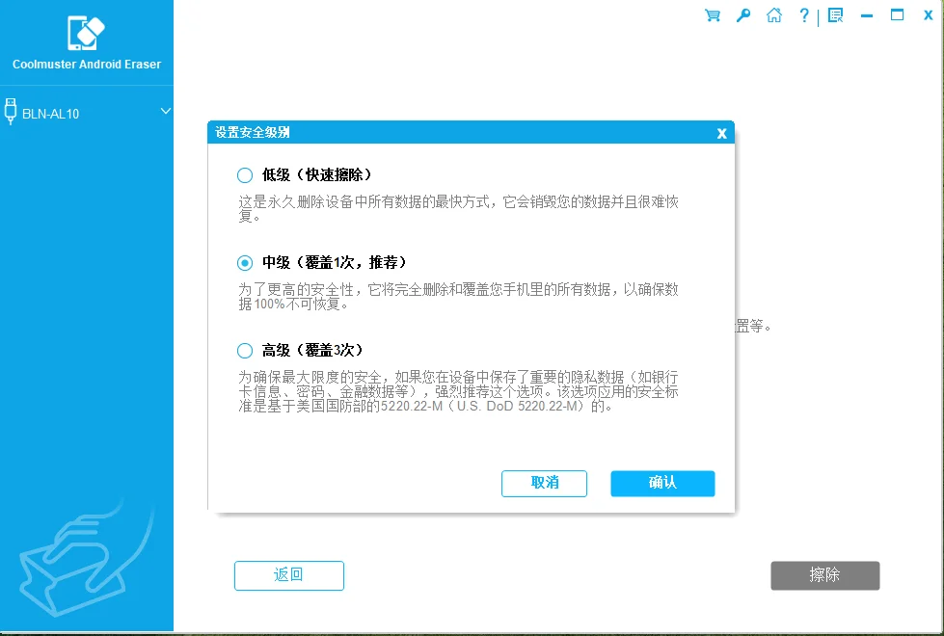The width and height of the screenshot is (944, 636).
Task: Open the shopping cart purchase page
Action: point(712,15)
